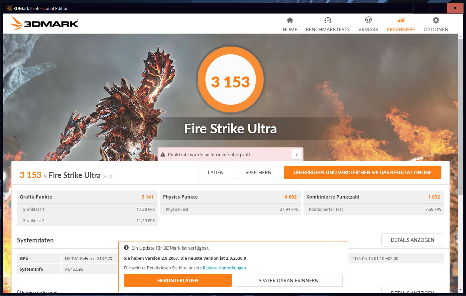The height and width of the screenshot is (296, 466).
Task: Click NVIDIA GeForce GTX 970 cell
Action: [88, 258]
